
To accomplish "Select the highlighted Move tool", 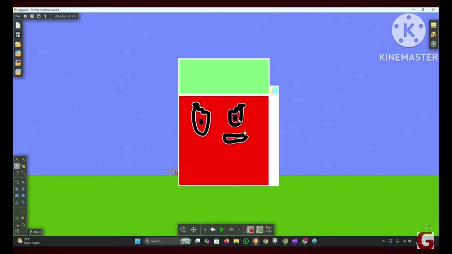I will (17, 166).
